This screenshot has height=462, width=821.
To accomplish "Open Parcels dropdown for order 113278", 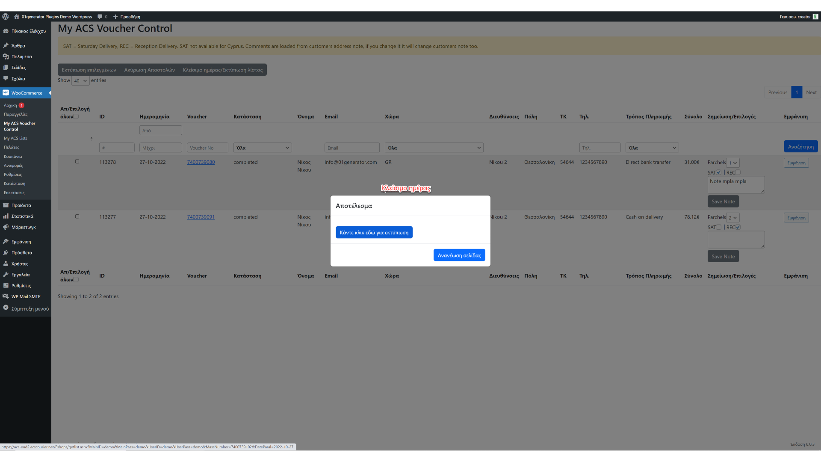I will coord(733,163).
